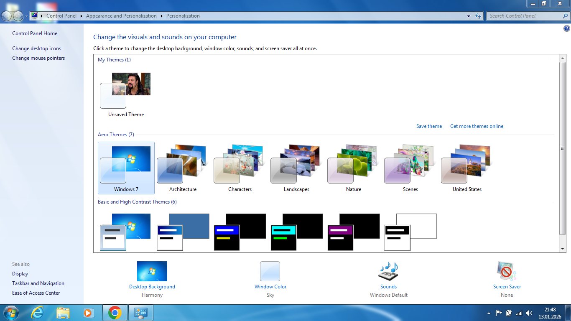Click the Search Control Panel field

pos(528,16)
